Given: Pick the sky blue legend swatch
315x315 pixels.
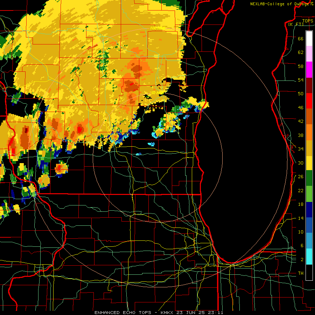Looking at the screenshot, I should [x=309, y=241].
